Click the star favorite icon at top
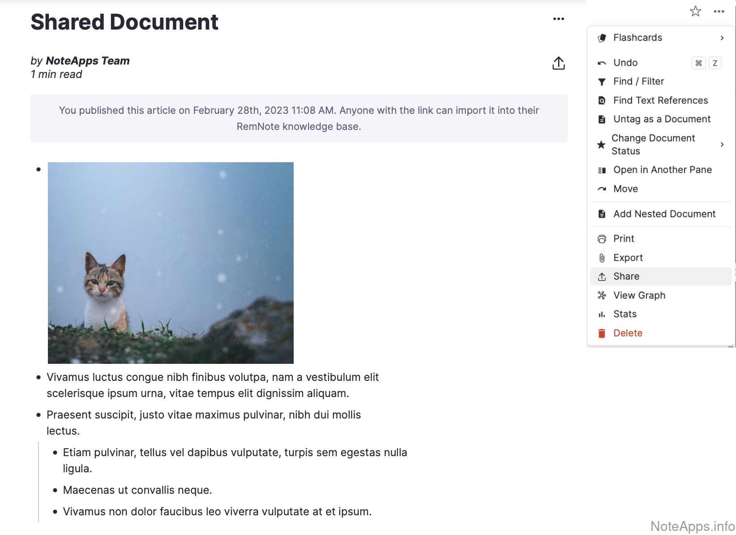Screen dimensions: 736x535 tap(695, 11)
